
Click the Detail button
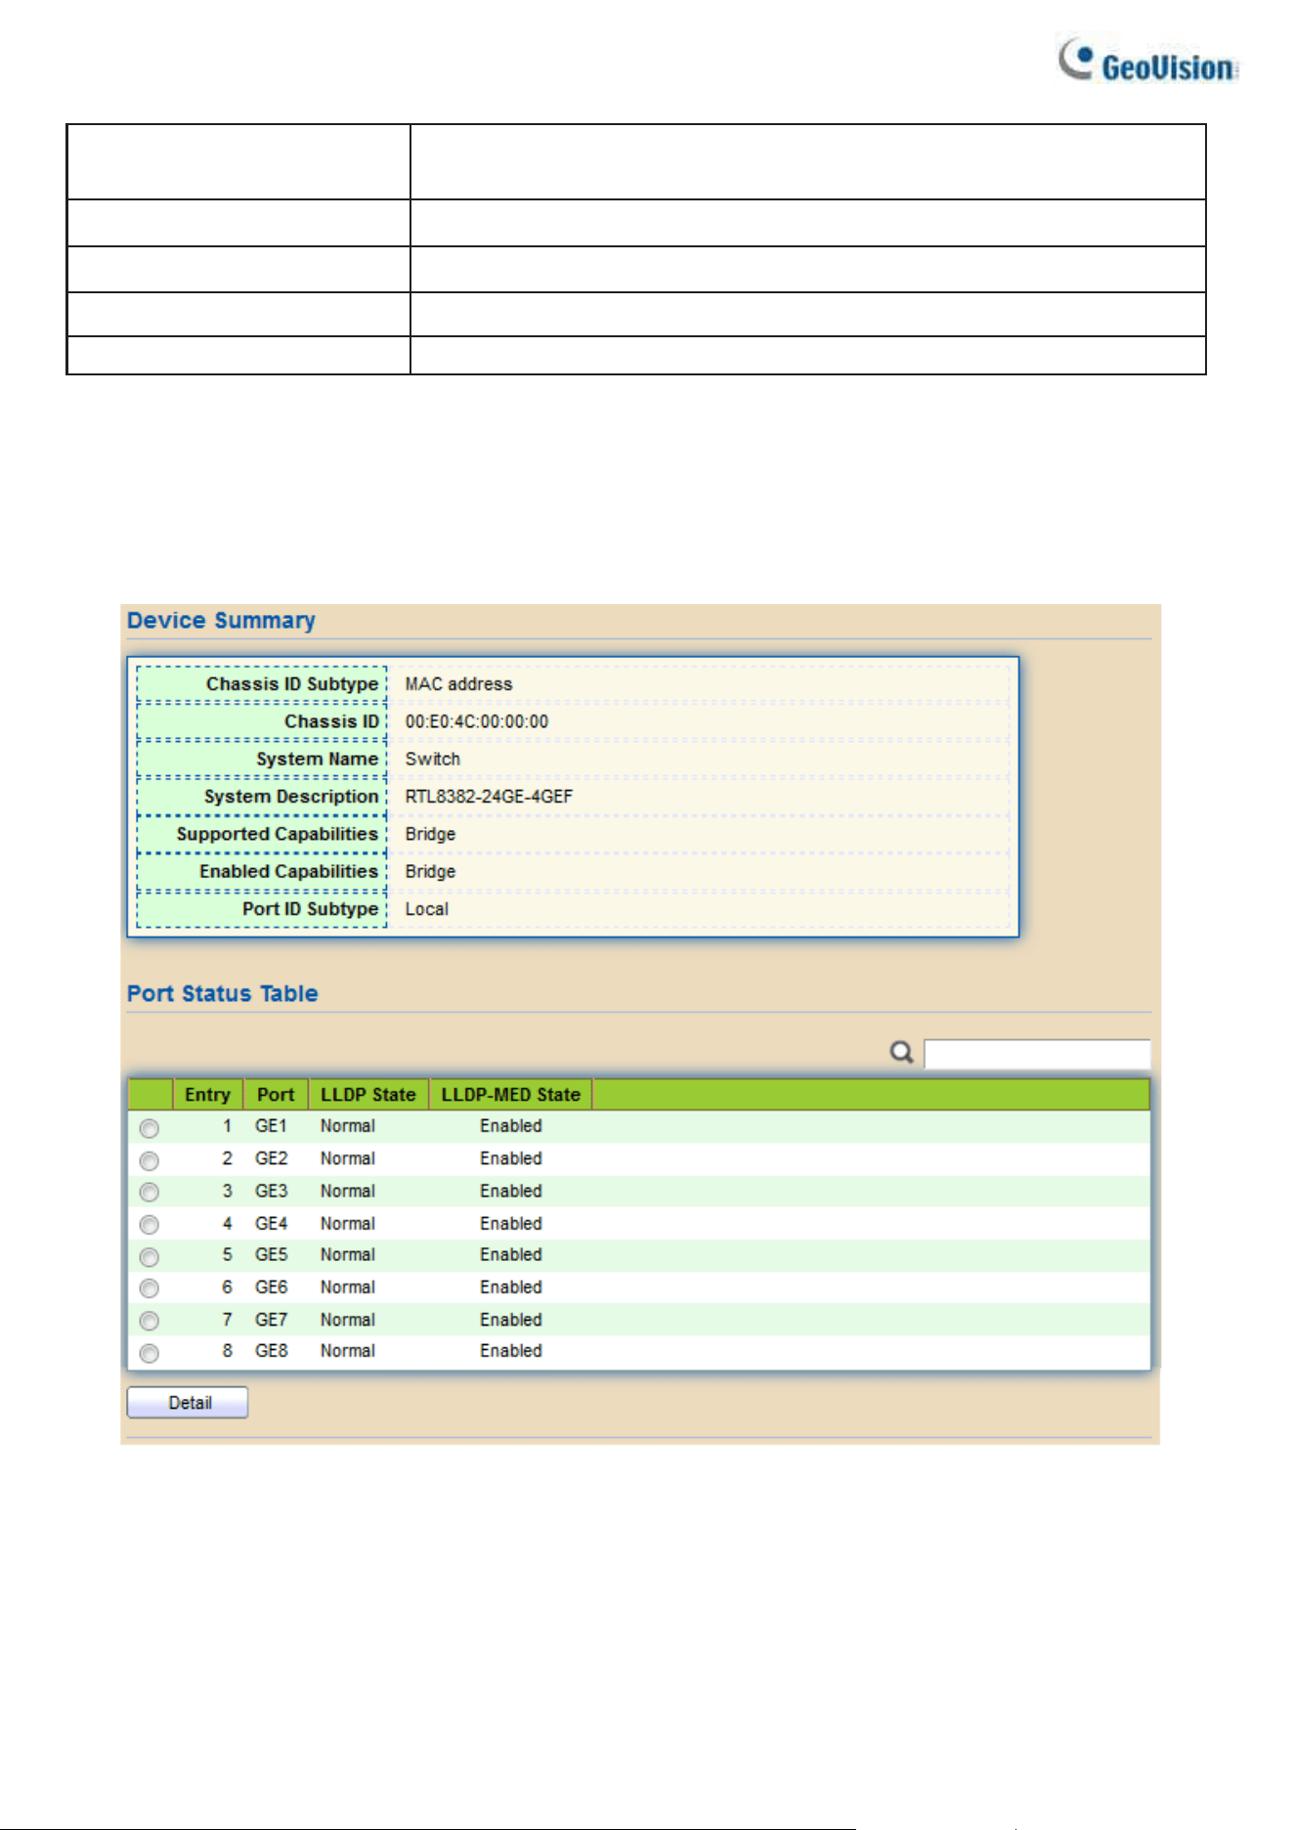coord(188,1403)
